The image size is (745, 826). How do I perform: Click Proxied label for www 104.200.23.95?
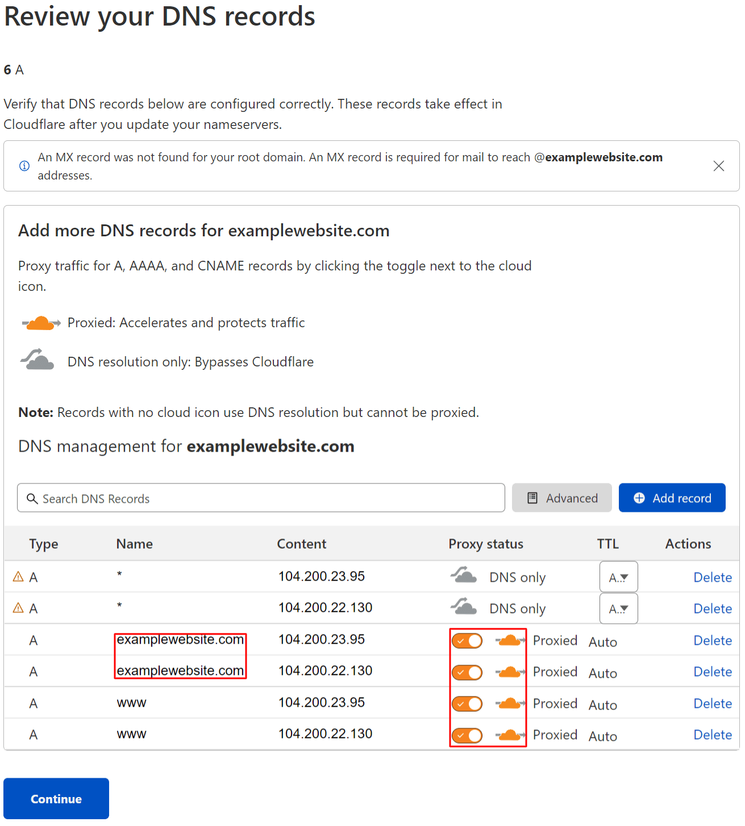pos(555,703)
